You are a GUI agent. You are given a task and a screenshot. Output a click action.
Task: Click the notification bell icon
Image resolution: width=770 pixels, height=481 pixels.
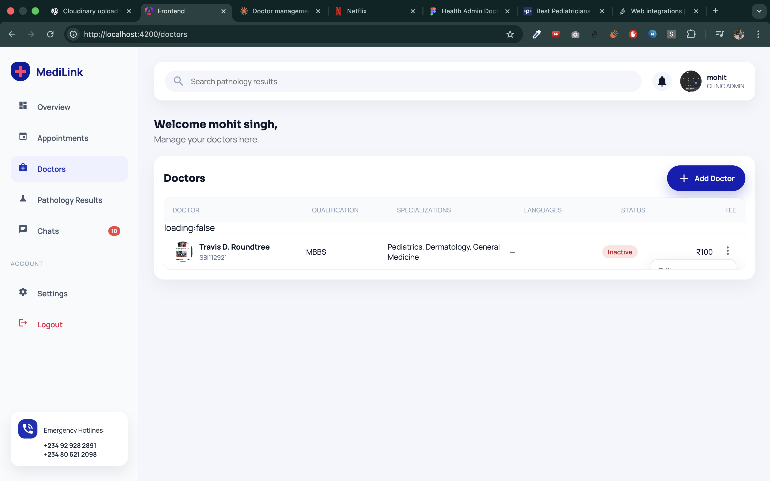[662, 82]
